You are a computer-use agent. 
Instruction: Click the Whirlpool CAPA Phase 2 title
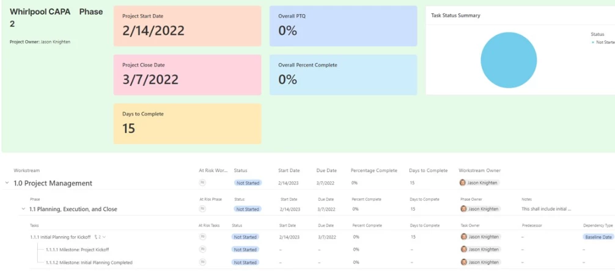56,18
